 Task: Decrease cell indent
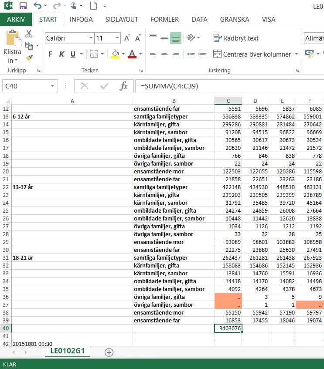click(x=191, y=54)
